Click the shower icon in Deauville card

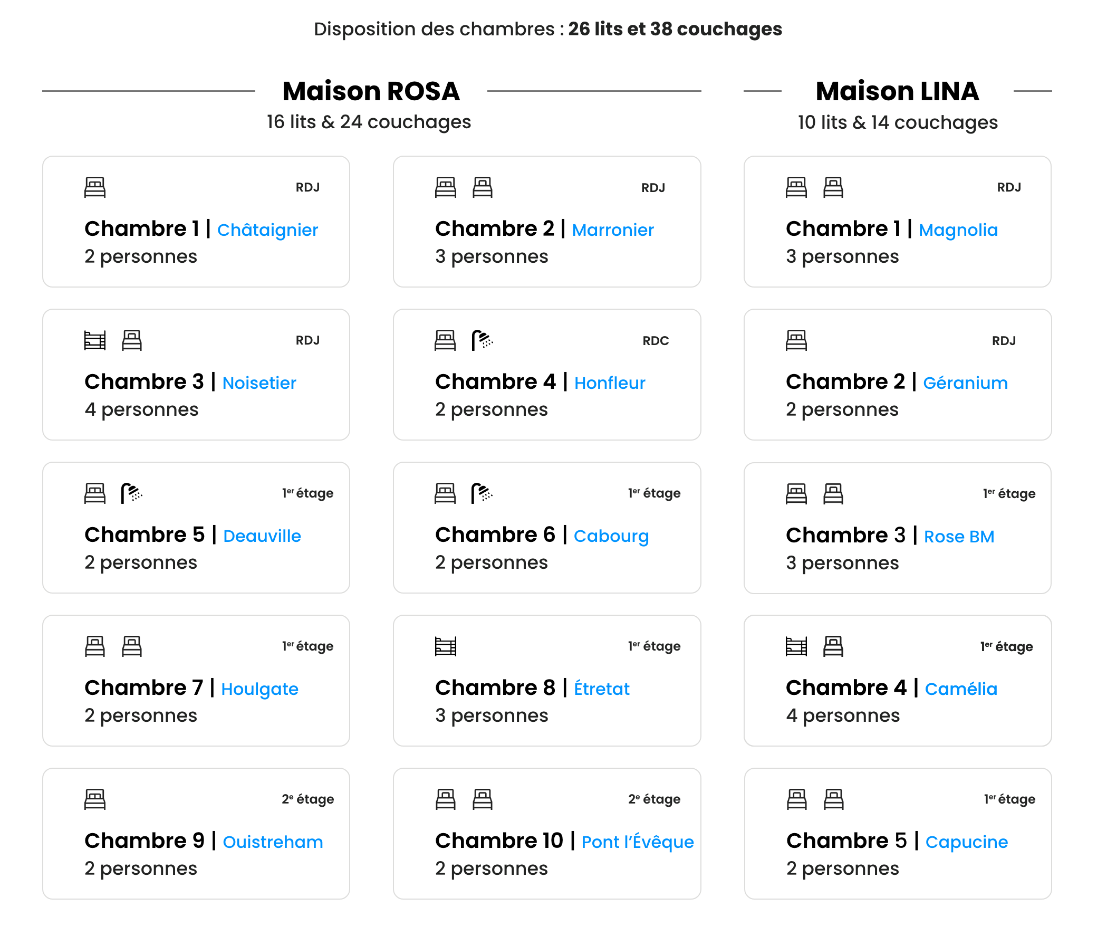tap(131, 493)
